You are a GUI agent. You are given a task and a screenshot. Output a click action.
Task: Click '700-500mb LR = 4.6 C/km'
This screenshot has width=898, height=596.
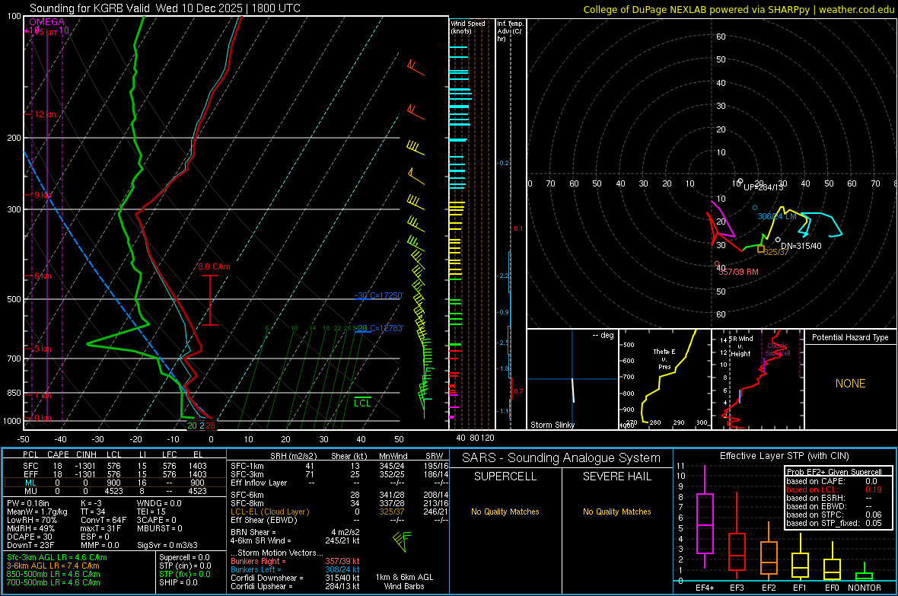pyautogui.click(x=53, y=583)
